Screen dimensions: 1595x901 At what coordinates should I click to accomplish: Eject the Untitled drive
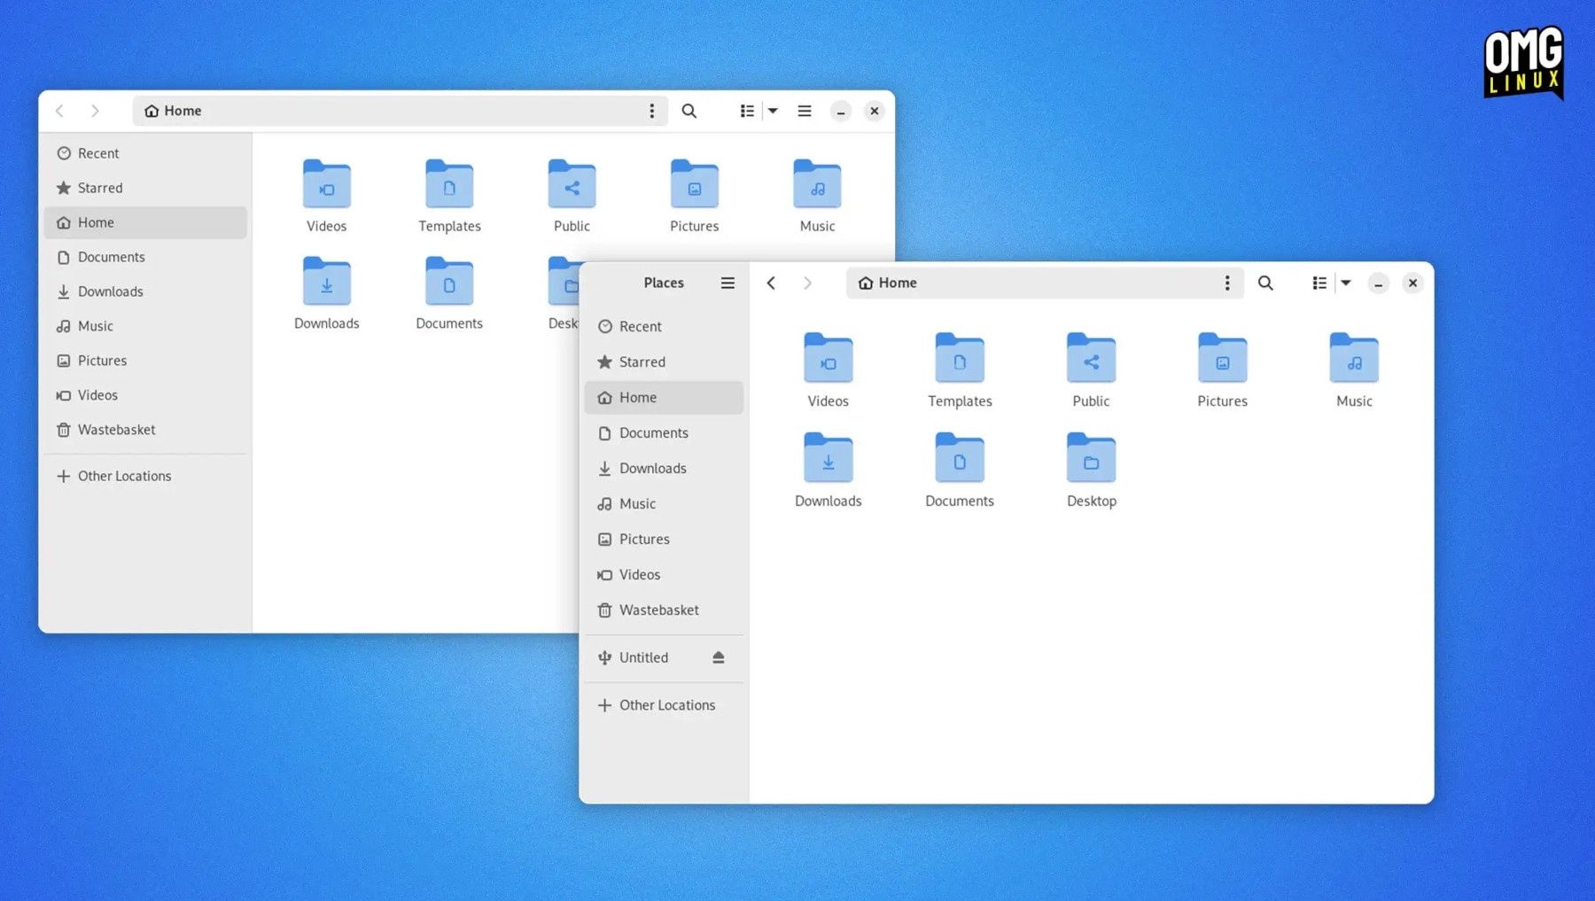coord(719,657)
